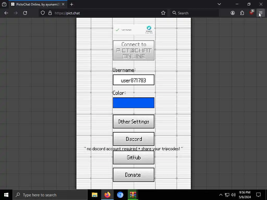267x200 pixels.
Task: Click the Firefox back arrow
Action: click(6, 13)
